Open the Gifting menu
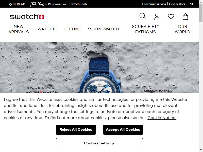Viewport: 203px width, 152px height. coord(73,29)
